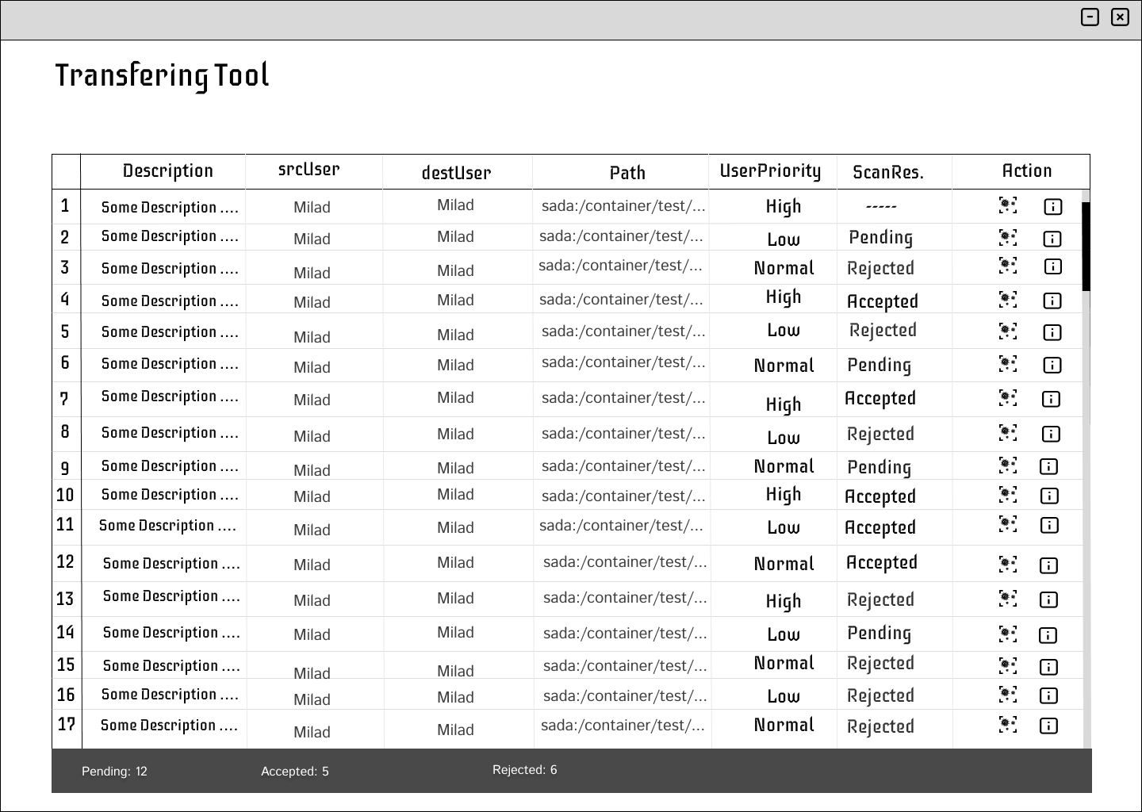Click the scan icon in row 4
Image resolution: width=1142 pixels, height=812 pixels.
pos(1007,300)
